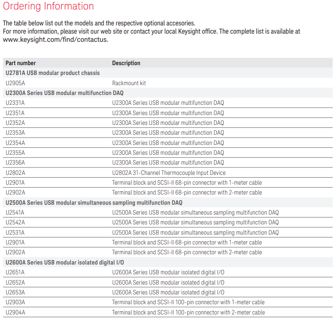Select part number U2903A
Screen dimensions: 336x321
click(15, 302)
